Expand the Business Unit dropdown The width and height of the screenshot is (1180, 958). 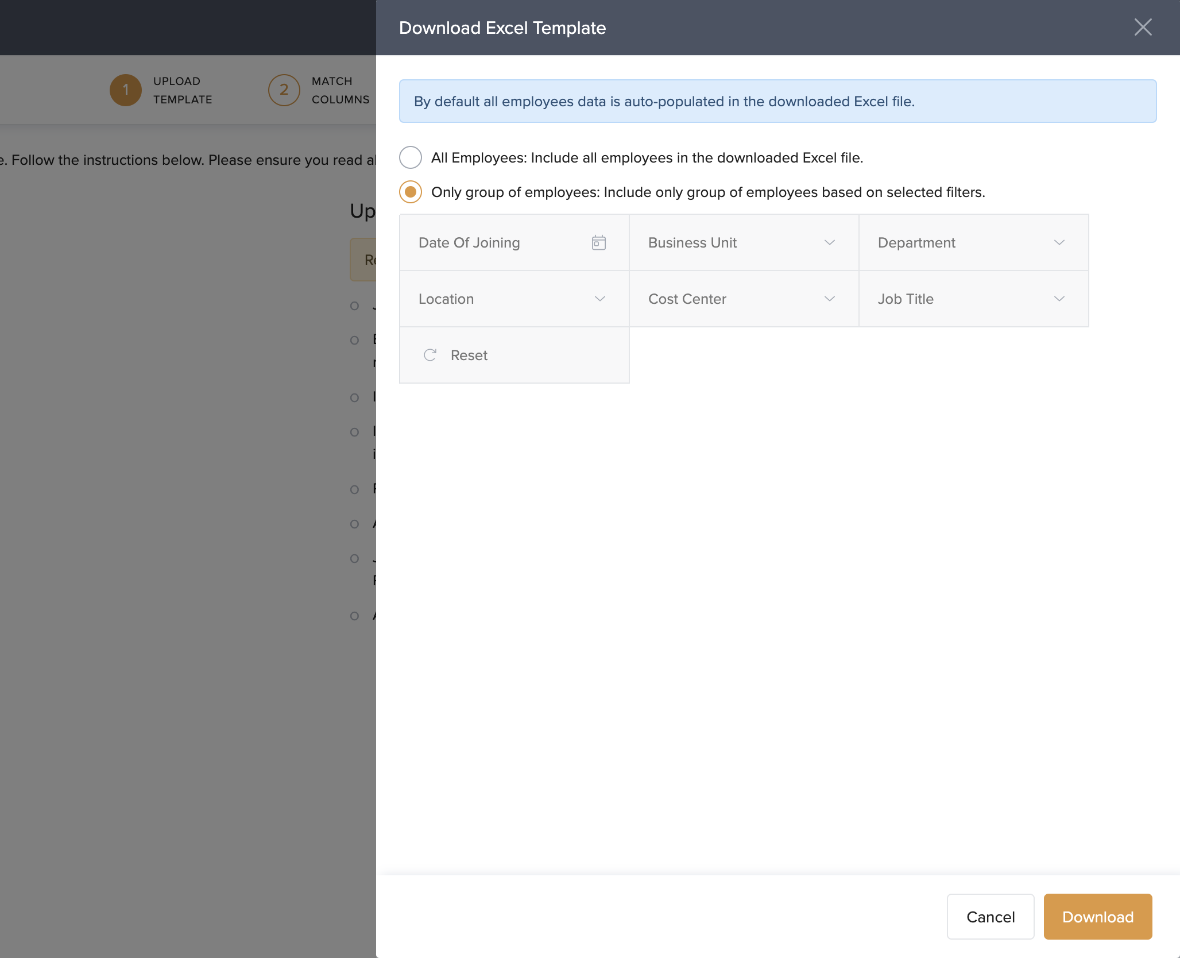click(x=743, y=242)
